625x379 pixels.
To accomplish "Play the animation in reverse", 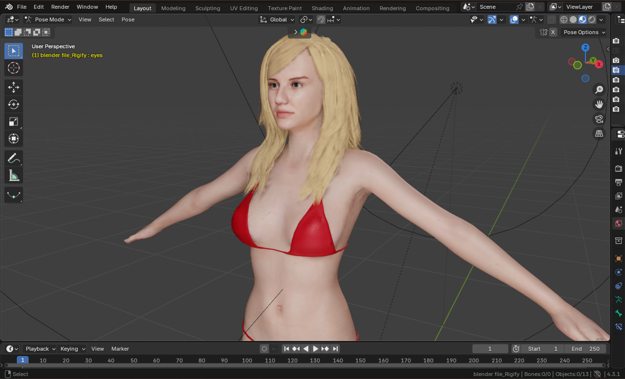I will [x=306, y=349].
